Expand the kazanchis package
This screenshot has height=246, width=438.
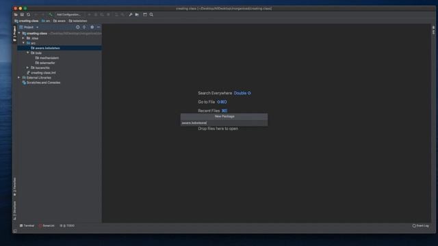(x=28, y=68)
